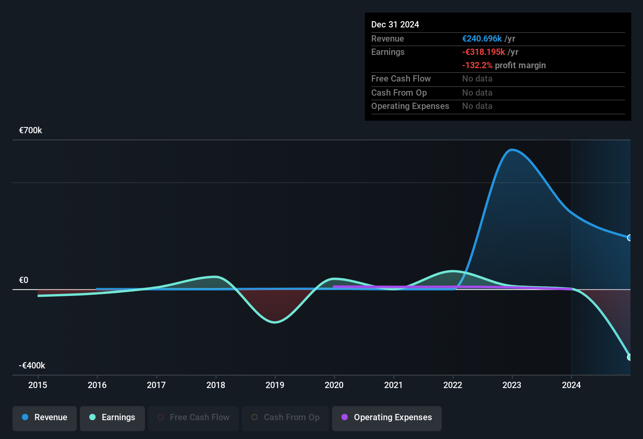Image resolution: width=643 pixels, height=439 pixels.
Task: Click the 2021 x-axis label
Action: 394,385
